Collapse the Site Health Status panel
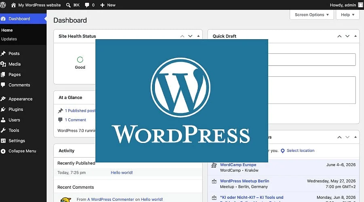Image resolution: width=364 pixels, height=202 pixels. click(x=198, y=36)
